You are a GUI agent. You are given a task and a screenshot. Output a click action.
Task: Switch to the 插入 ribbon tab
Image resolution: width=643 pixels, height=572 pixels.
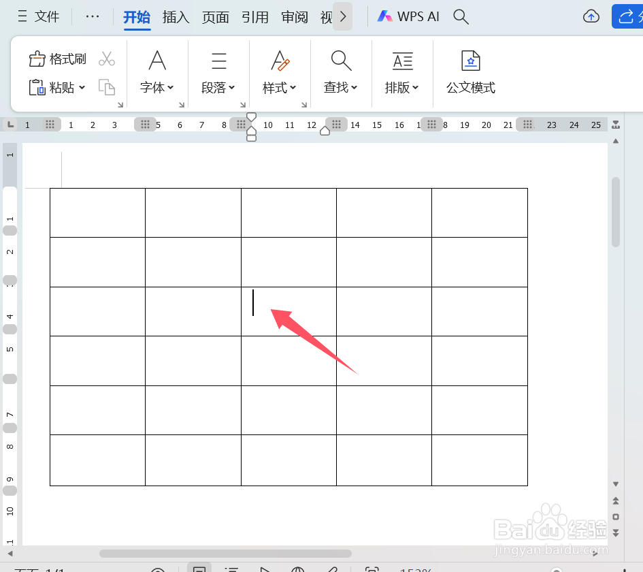176,17
